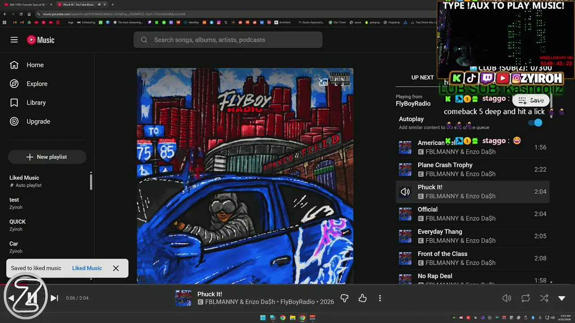
Task: Play Official from the queue
Action: 473,214
